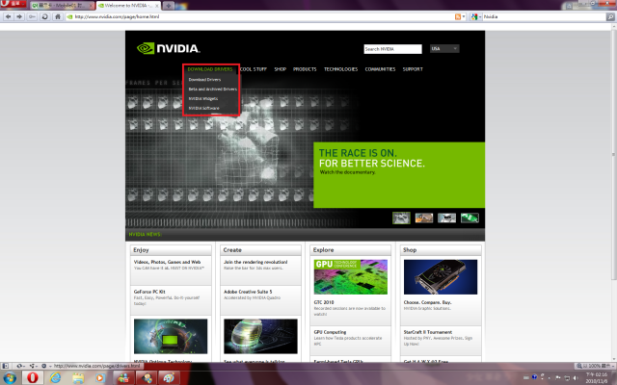617x385 pixels.
Task: Select NVIDIA Software menu entry
Action: coord(203,108)
